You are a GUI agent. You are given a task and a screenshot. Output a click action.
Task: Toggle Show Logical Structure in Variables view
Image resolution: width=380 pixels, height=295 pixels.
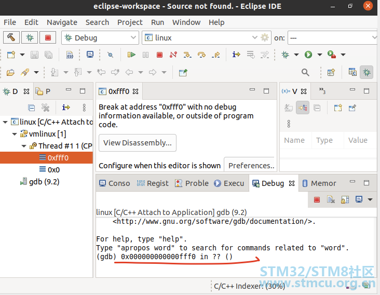(x=303, y=108)
